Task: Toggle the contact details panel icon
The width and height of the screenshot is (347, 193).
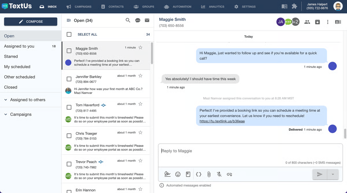Action: [338, 22]
